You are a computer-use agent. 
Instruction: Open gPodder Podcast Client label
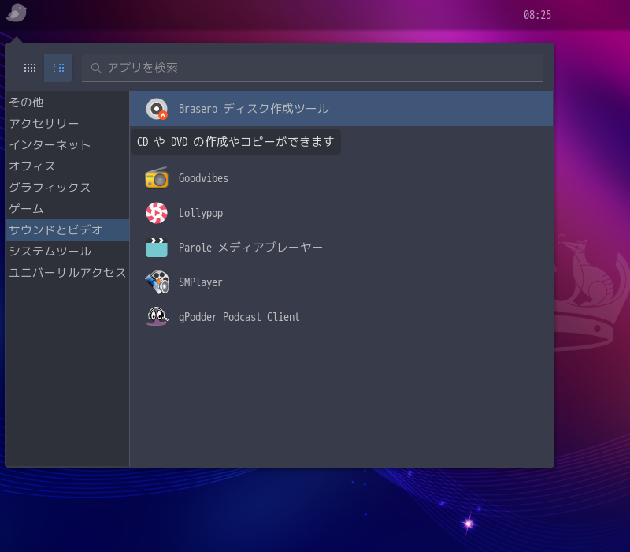[239, 317]
